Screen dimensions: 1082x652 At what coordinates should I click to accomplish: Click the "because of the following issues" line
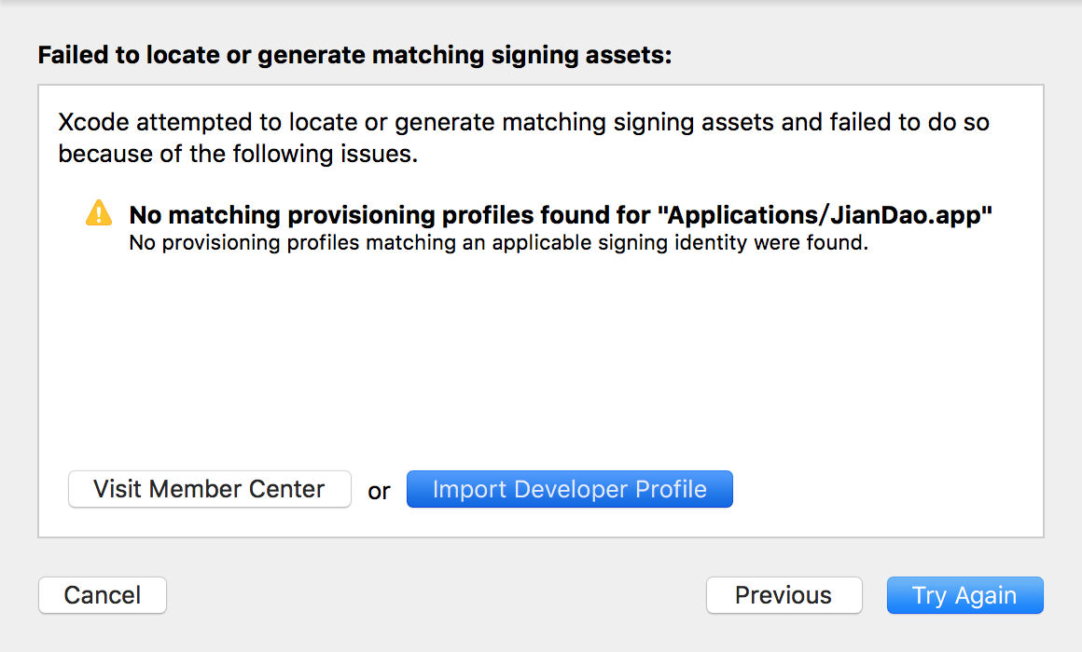pos(238,154)
